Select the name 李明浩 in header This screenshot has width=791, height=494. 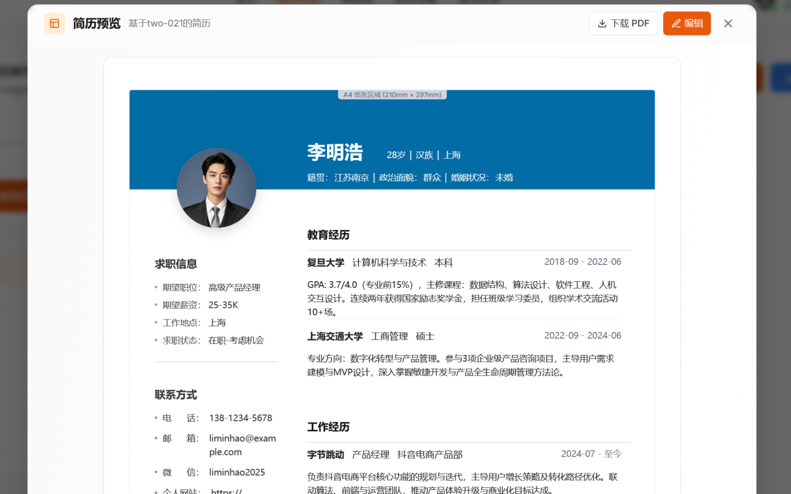(335, 153)
